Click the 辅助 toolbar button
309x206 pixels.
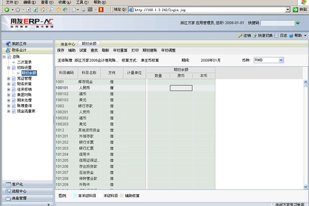tap(72, 50)
